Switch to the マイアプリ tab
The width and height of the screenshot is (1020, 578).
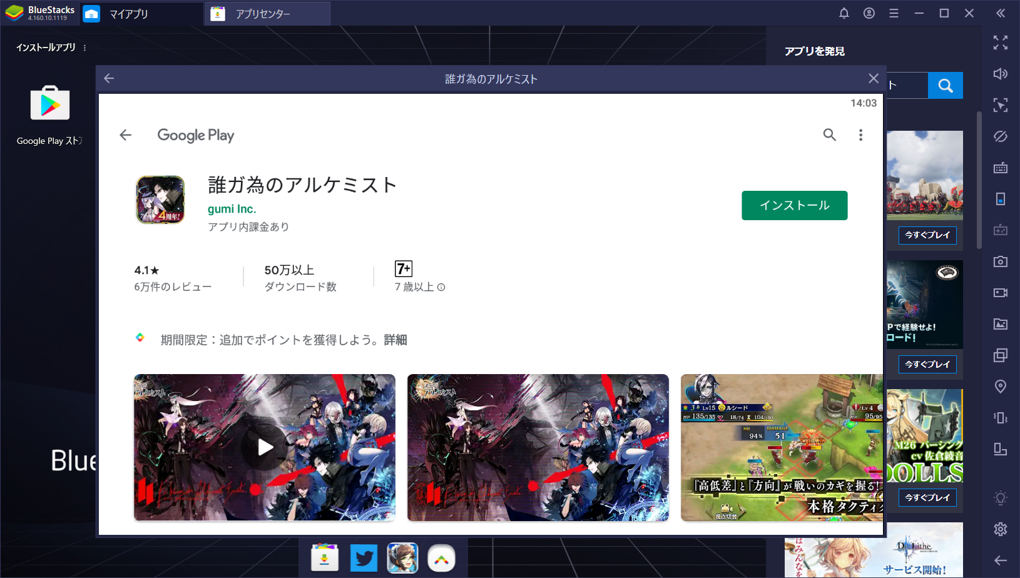click(128, 14)
